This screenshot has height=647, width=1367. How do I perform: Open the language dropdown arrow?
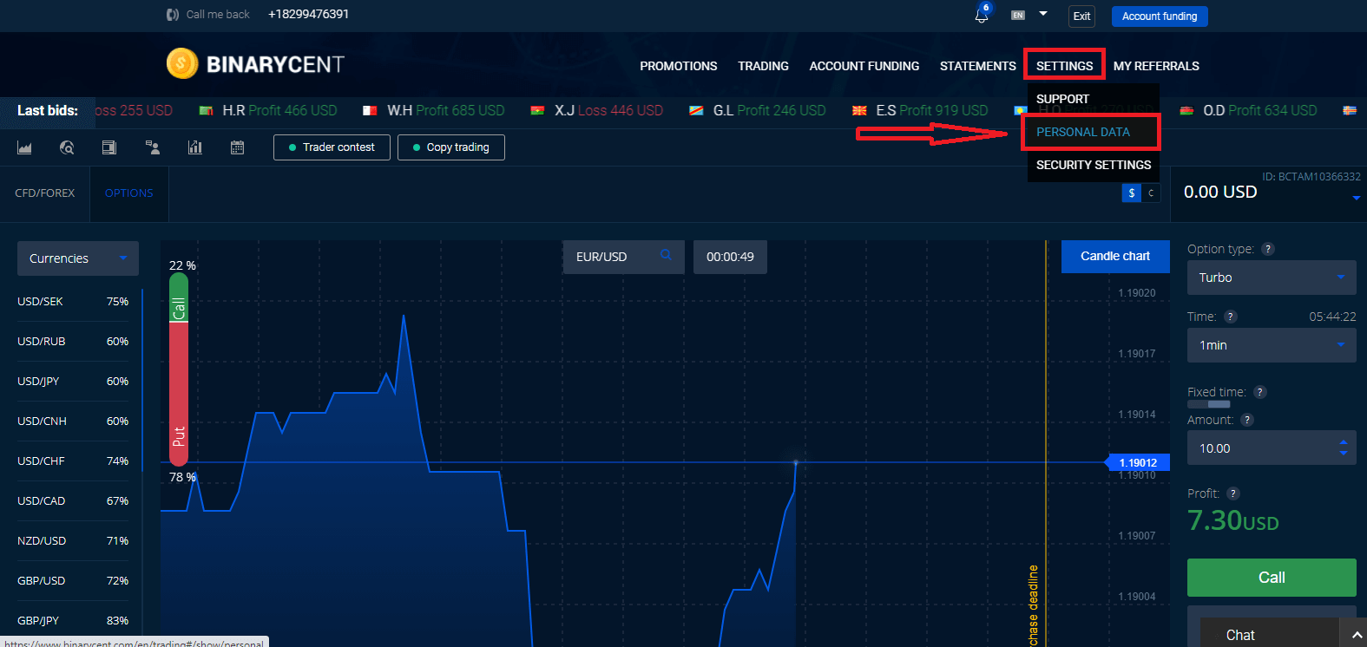pos(1043,14)
